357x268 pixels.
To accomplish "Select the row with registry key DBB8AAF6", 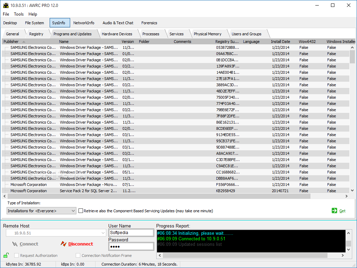I will click(175, 178).
